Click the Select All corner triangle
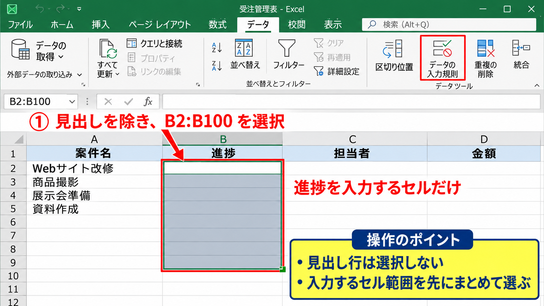 point(19,139)
